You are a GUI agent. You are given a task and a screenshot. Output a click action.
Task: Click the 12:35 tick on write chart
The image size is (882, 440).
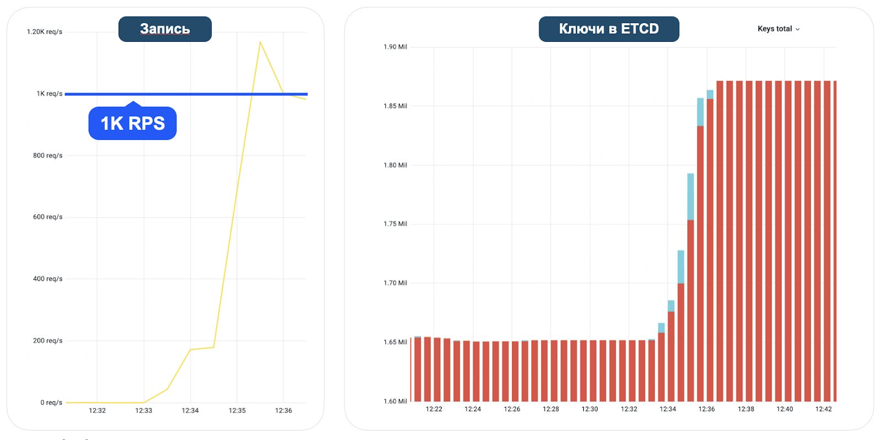tap(237, 411)
